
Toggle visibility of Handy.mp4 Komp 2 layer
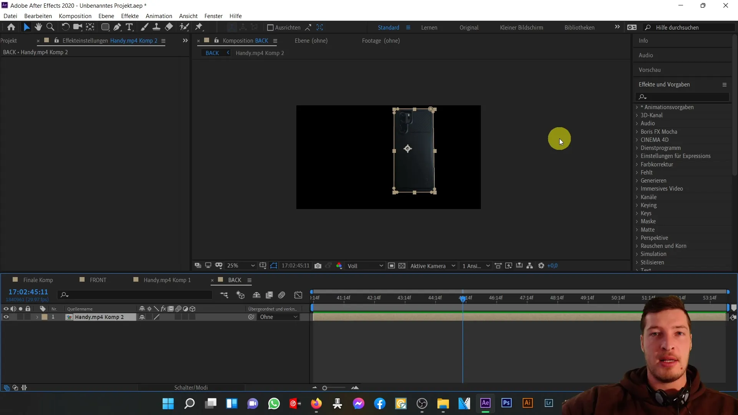click(x=6, y=317)
